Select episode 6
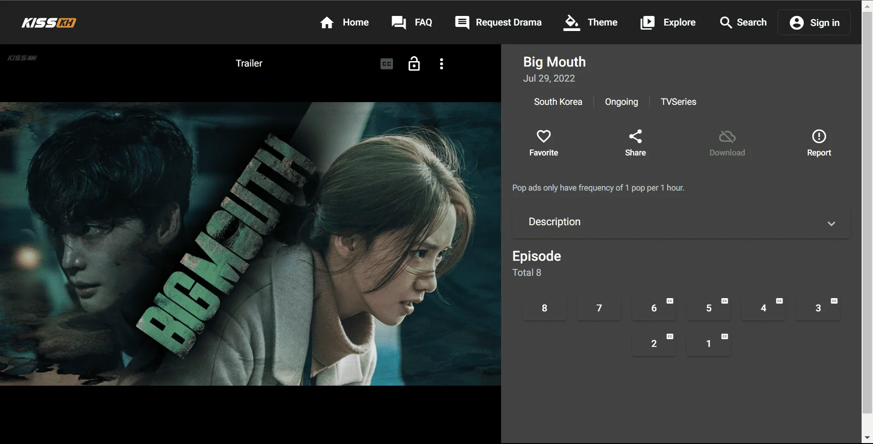Image resolution: width=873 pixels, height=444 pixels. (x=654, y=308)
